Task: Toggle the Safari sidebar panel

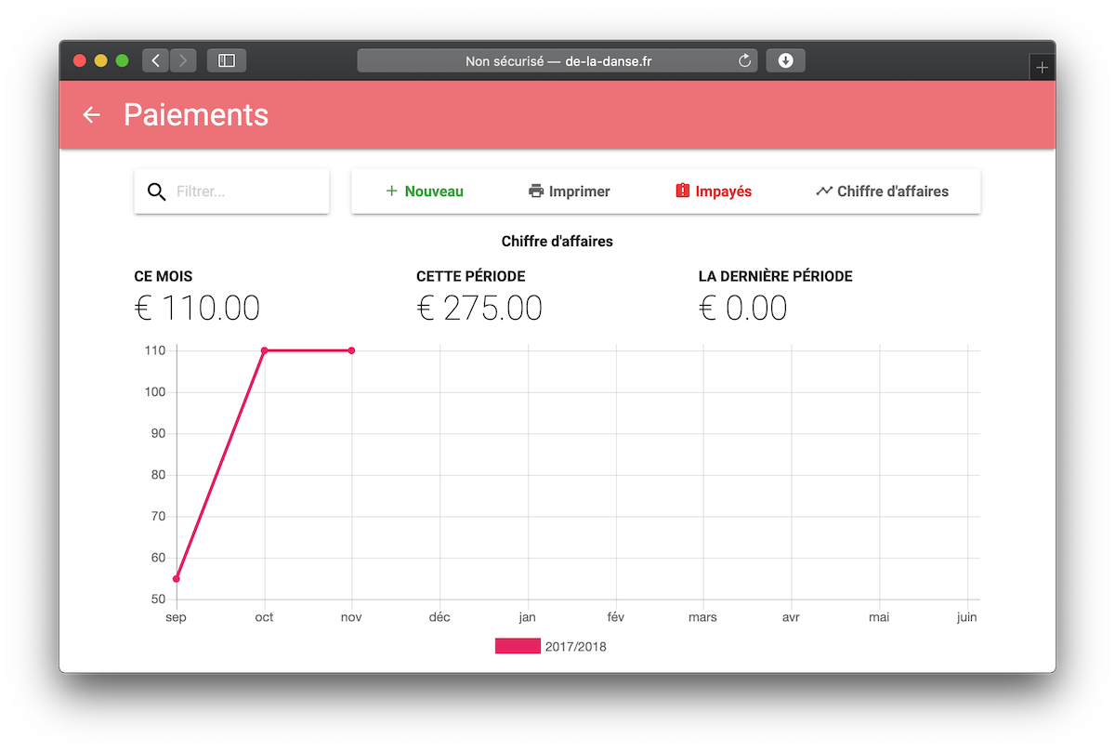Action: pos(226,60)
